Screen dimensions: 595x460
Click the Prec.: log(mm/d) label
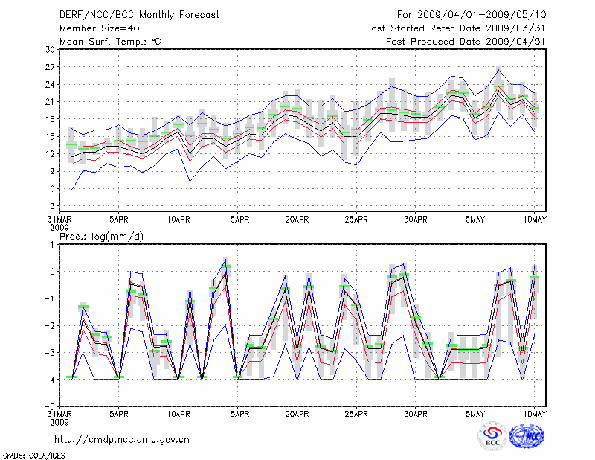tap(101, 237)
